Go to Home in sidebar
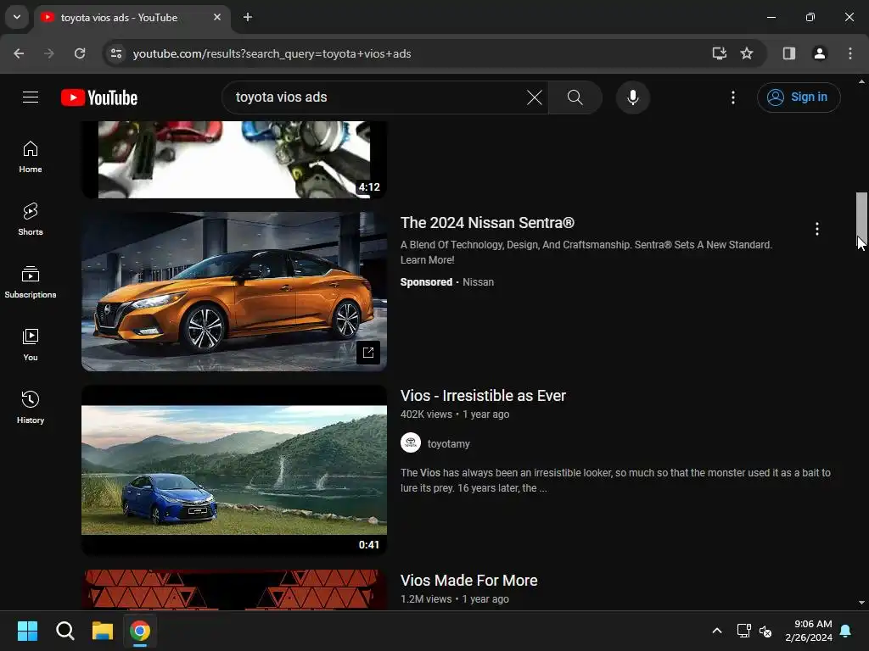The image size is (869, 651). (x=31, y=157)
